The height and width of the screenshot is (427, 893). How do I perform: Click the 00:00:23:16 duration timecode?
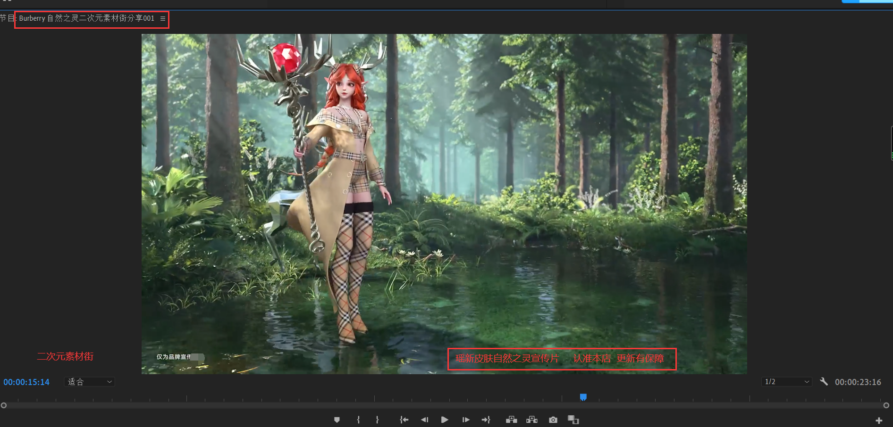[x=858, y=382]
